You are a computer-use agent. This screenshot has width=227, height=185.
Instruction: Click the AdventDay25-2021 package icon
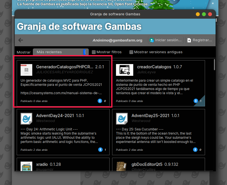(122, 118)
